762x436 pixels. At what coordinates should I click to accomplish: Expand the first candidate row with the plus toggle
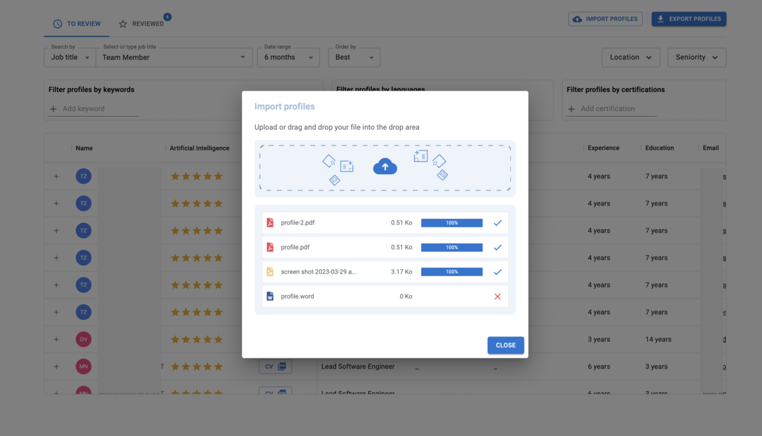pos(56,175)
